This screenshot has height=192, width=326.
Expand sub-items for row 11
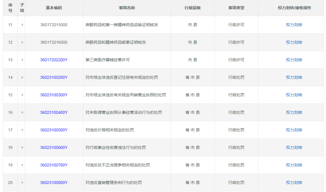coord(22,25)
